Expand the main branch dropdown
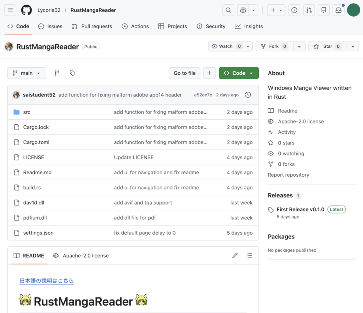 [x=27, y=73]
